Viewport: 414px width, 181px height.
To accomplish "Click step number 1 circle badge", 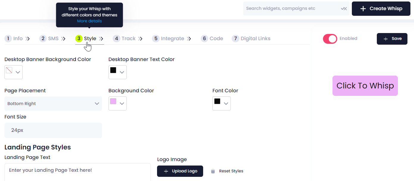I will (x=8, y=38).
